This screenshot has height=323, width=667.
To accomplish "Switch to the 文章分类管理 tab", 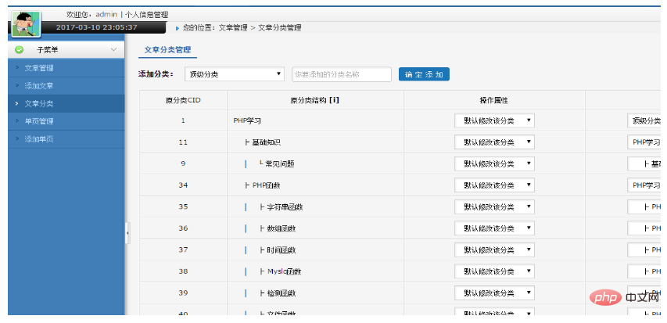I will tap(167, 50).
